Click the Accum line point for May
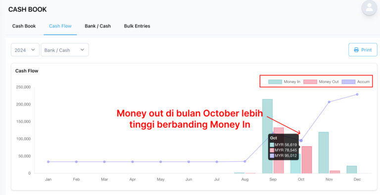Screen dimensions: 380x195 pos(161,162)
